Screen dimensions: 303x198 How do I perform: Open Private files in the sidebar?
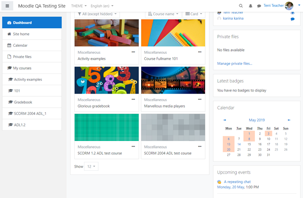coord(32,57)
